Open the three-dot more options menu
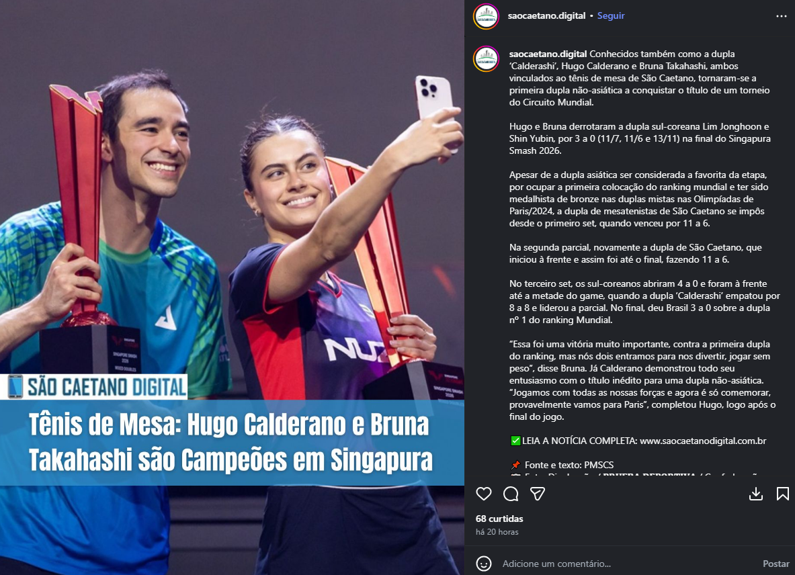 [x=782, y=16]
